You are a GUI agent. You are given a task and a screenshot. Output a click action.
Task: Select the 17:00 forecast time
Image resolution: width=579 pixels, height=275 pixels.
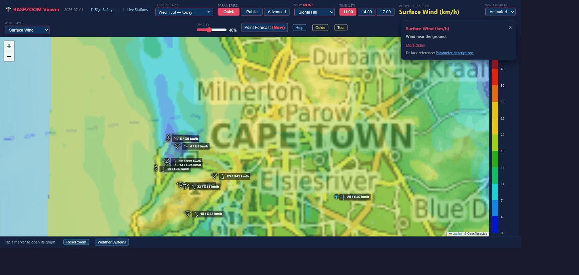[x=386, y=12]
